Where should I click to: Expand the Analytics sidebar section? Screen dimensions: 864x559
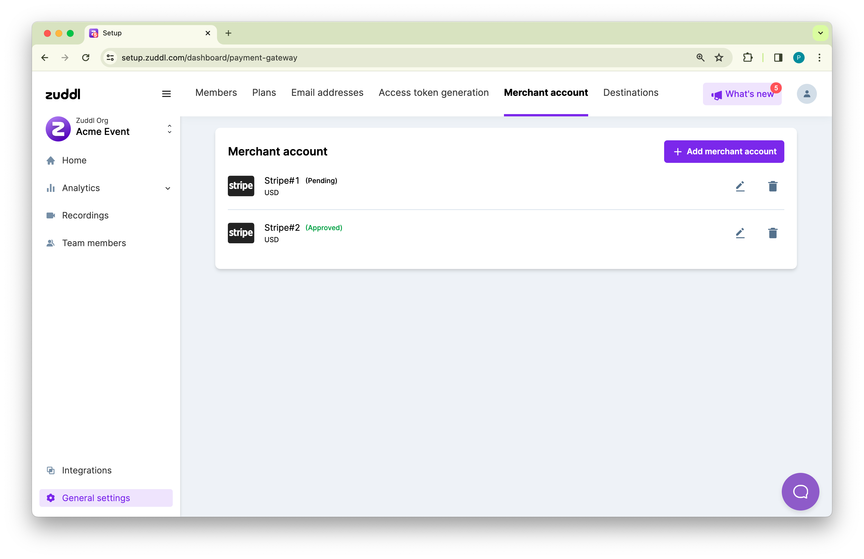point(167,188)
